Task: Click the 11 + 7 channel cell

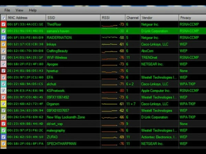Action: (x=131, y=104)
